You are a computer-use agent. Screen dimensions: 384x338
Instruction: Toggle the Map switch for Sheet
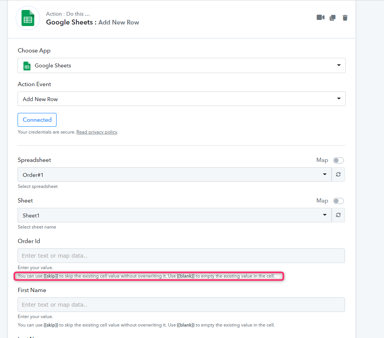coord(339,201)
